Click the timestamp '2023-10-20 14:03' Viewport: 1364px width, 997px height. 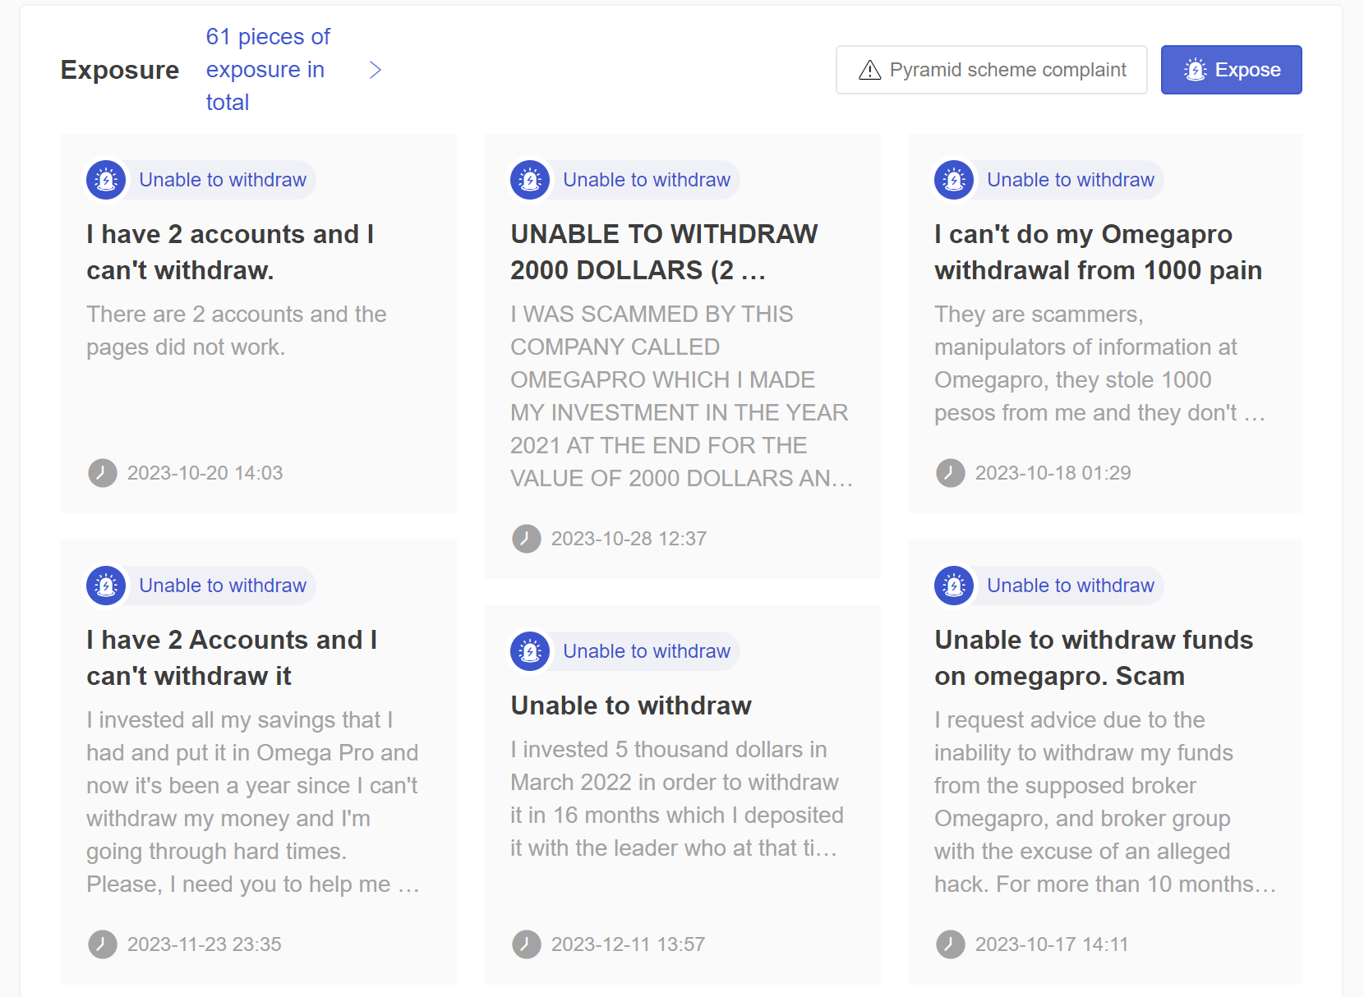coord(205,473)
